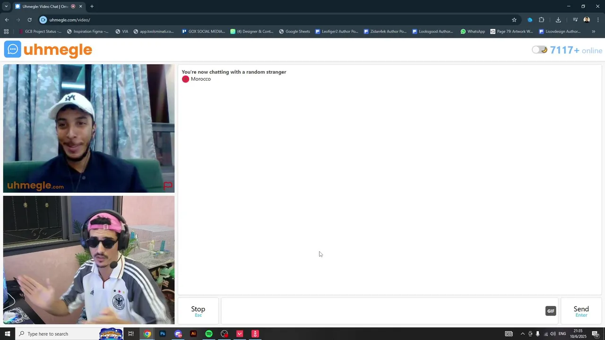Open the Zidan4ek Author bookmark

tap(385, 32)
